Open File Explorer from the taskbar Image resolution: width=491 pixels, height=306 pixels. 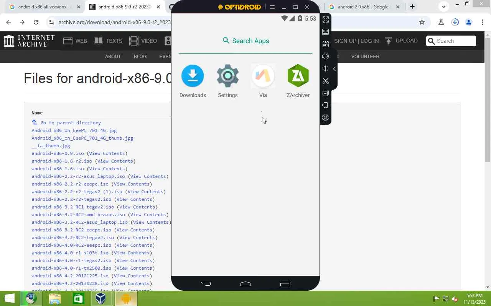[x=55, y=298]
